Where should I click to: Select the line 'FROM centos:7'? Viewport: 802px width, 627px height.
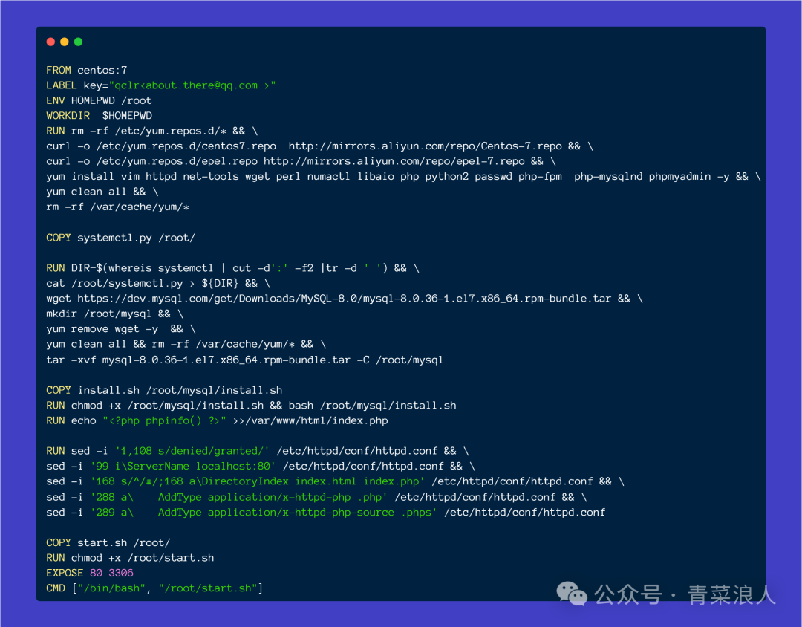coord(86,70)
